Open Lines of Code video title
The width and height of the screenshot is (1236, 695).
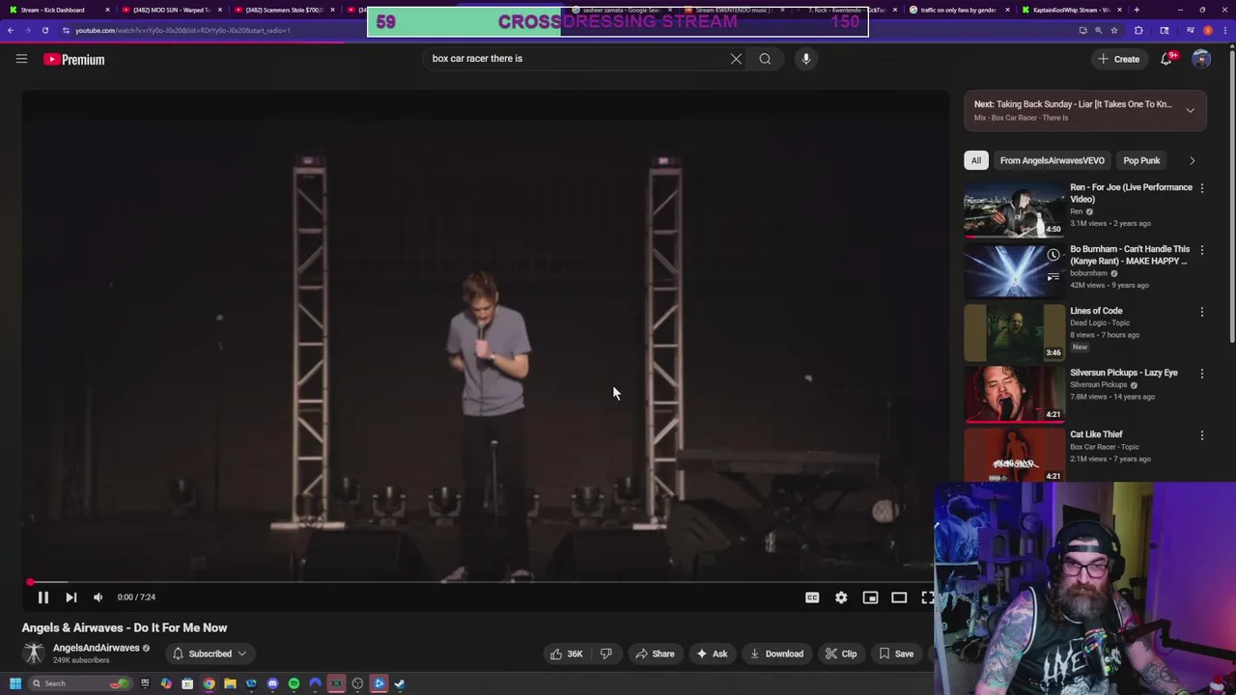tap(1096, 311)
